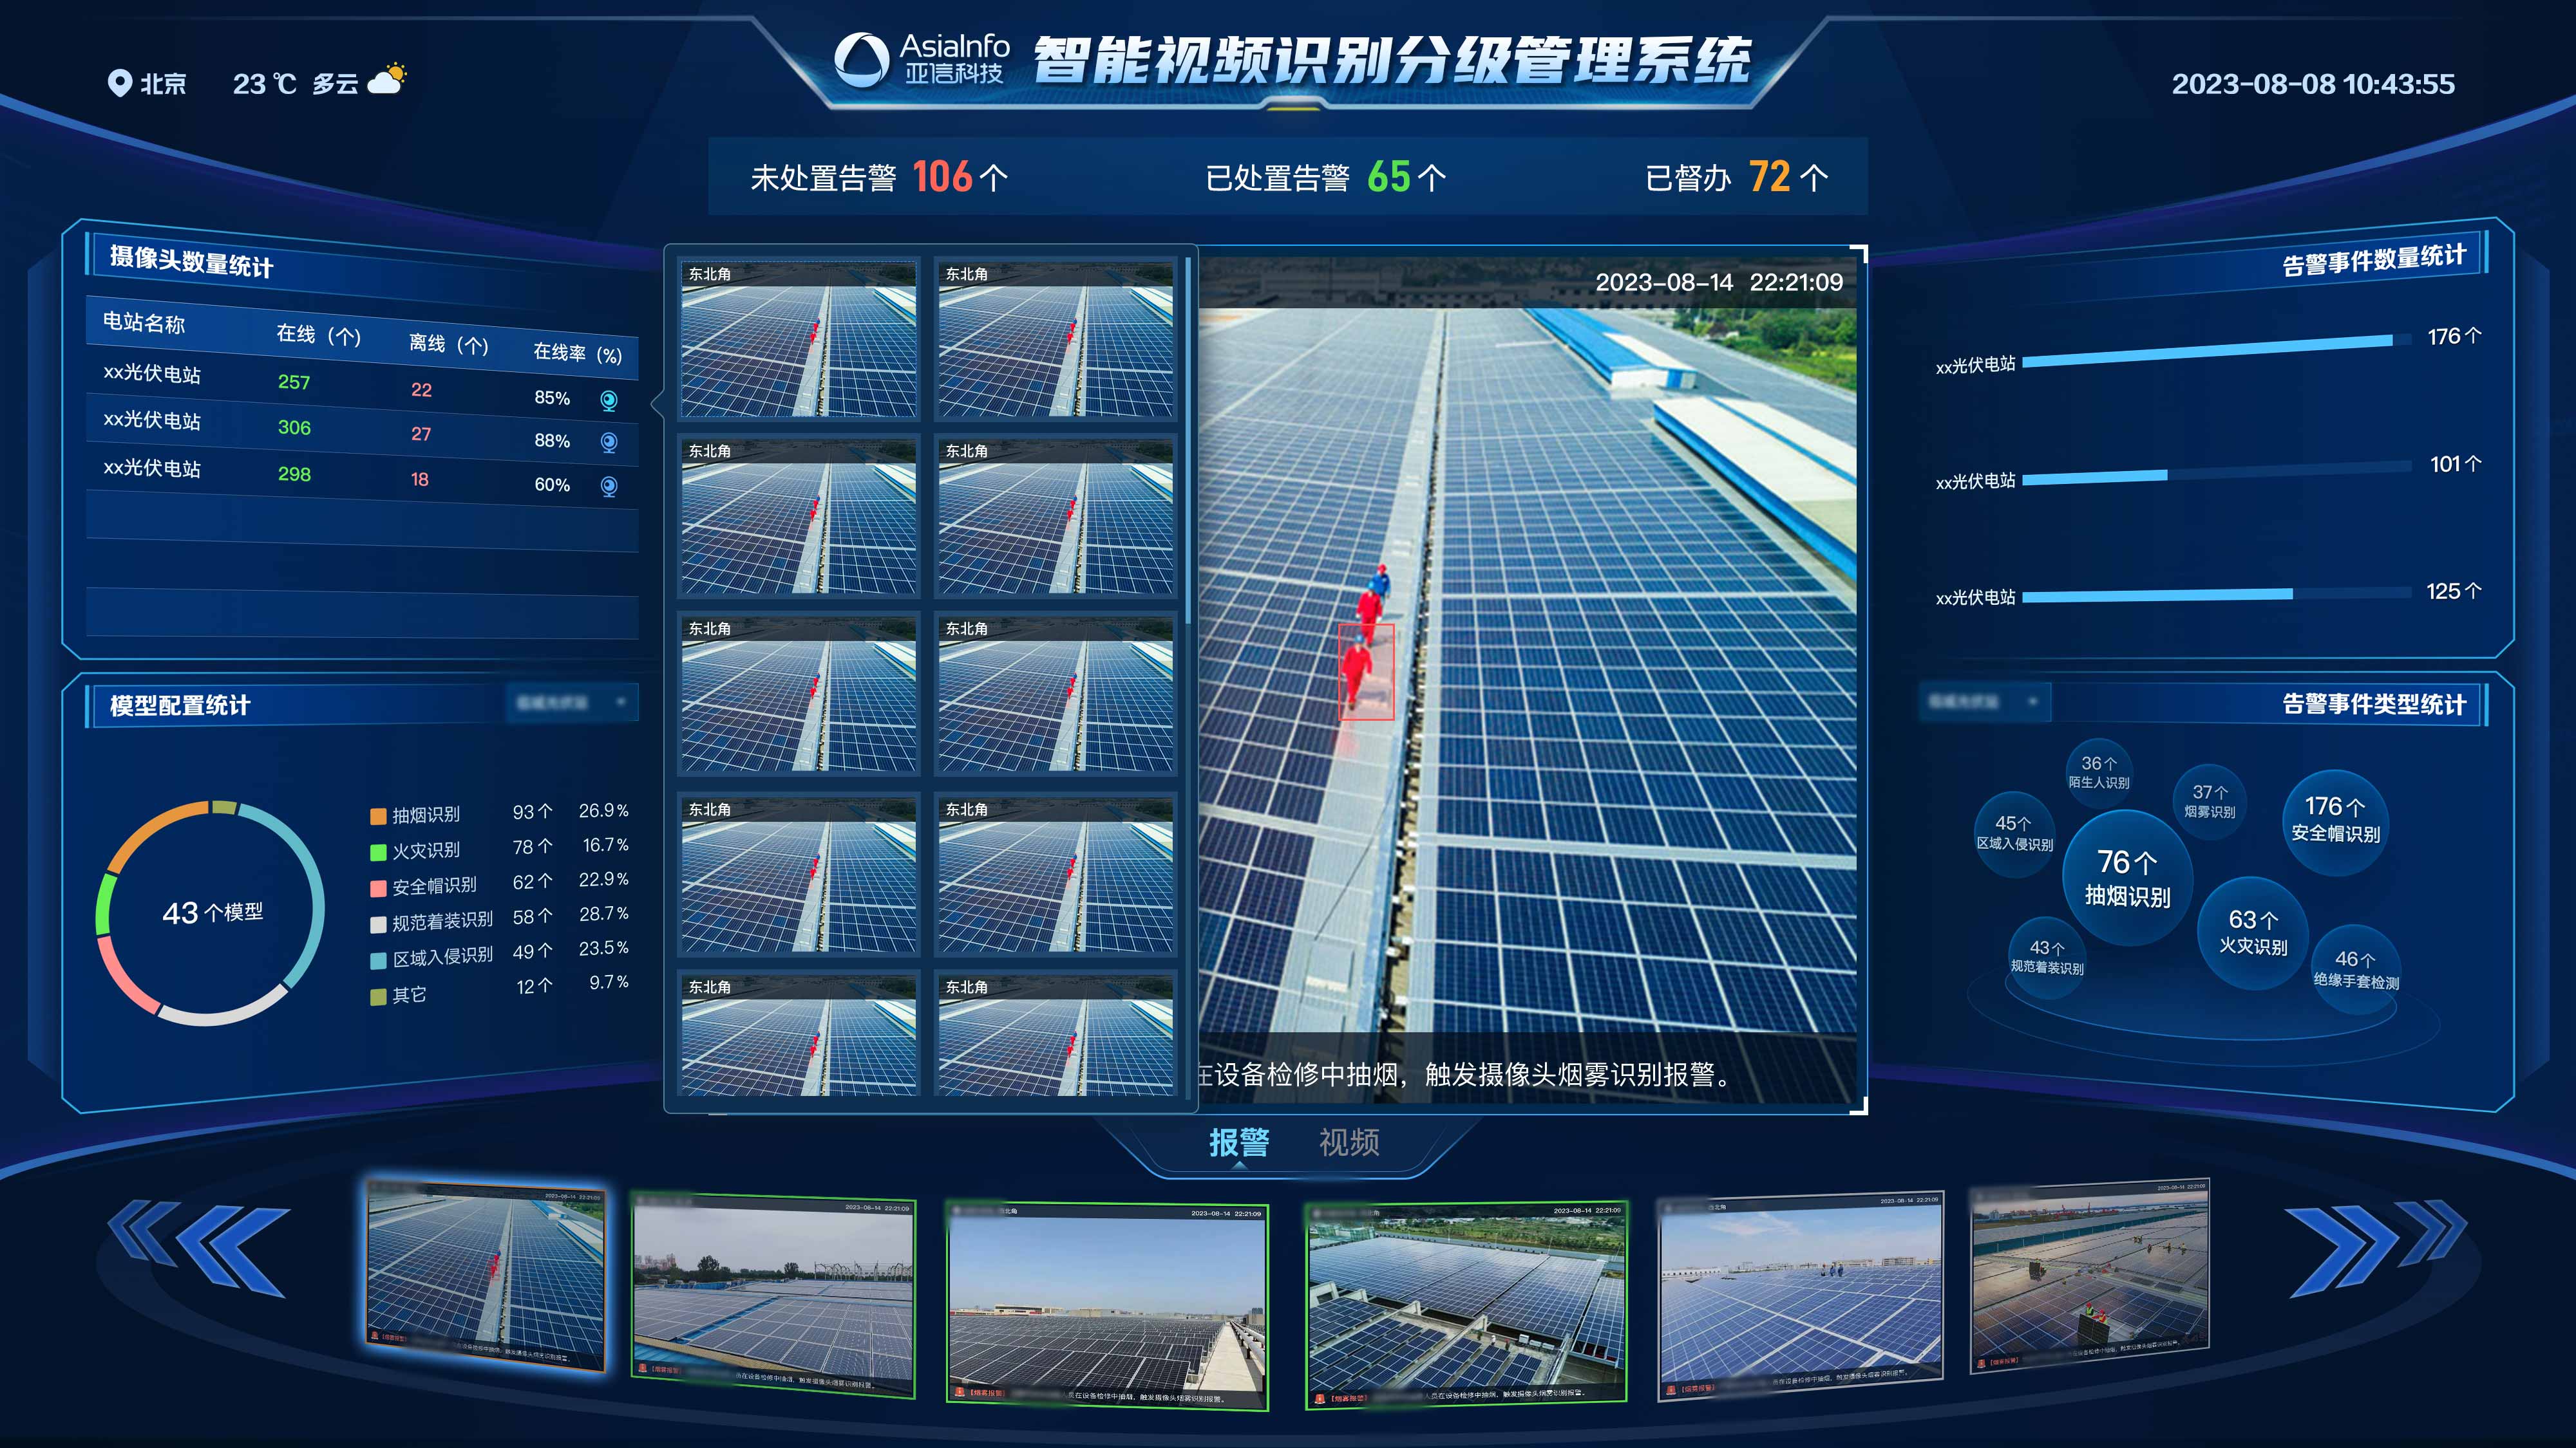The image size is (2576, 1448).
Task: Open the dropdown in 模型配置统计 panel
Action: [x=572, y=703]
